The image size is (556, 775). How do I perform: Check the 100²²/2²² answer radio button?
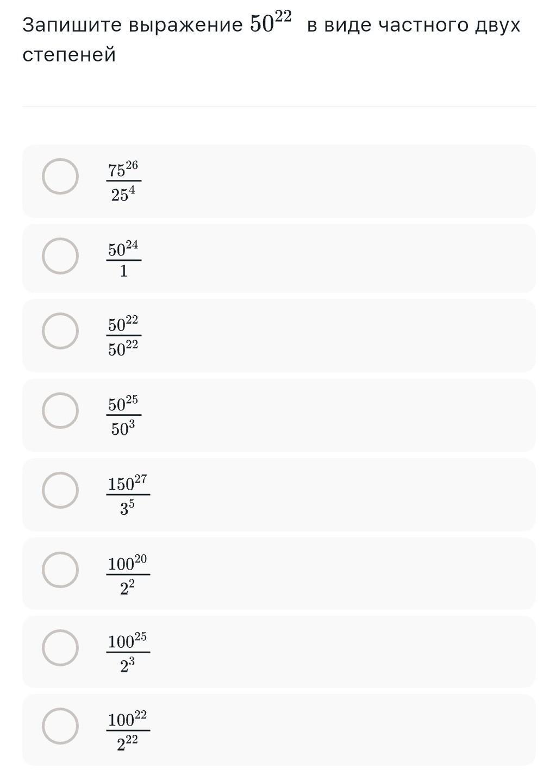pyautogui.click(x=60, y=726)
